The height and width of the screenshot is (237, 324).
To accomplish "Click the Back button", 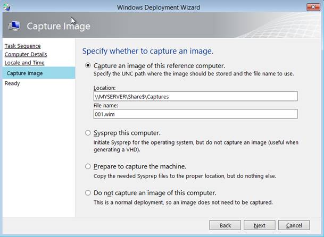I will click(225, 225).
